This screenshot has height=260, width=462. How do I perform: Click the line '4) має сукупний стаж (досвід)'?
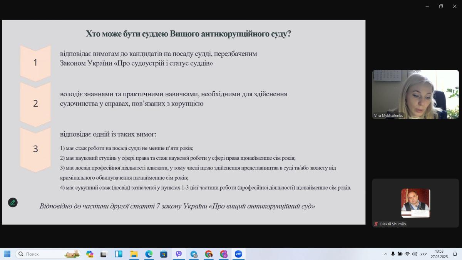(206, 188)
